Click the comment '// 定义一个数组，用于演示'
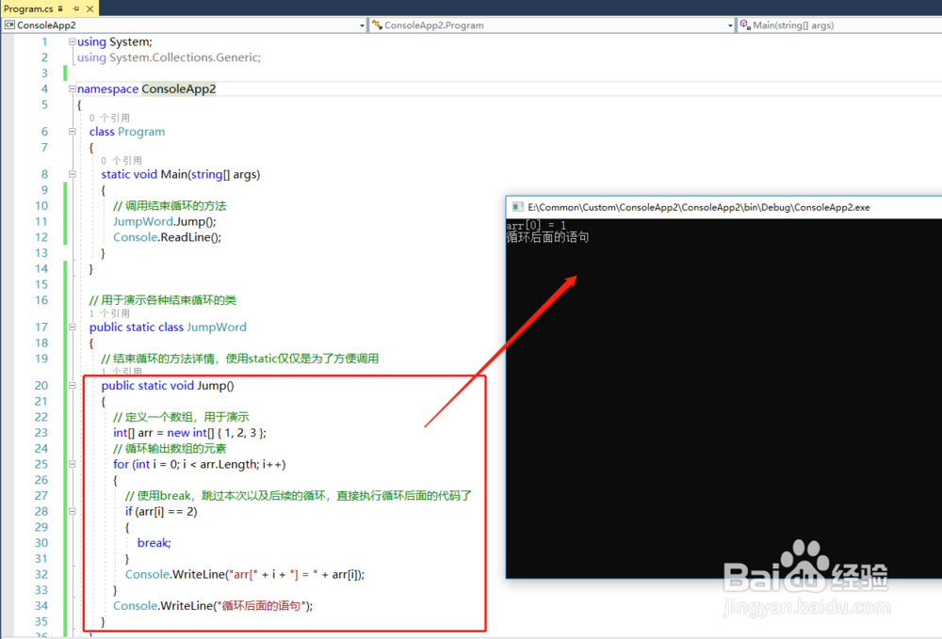The width and height of the screenshot is (942, 639). (x=181, y=417)
